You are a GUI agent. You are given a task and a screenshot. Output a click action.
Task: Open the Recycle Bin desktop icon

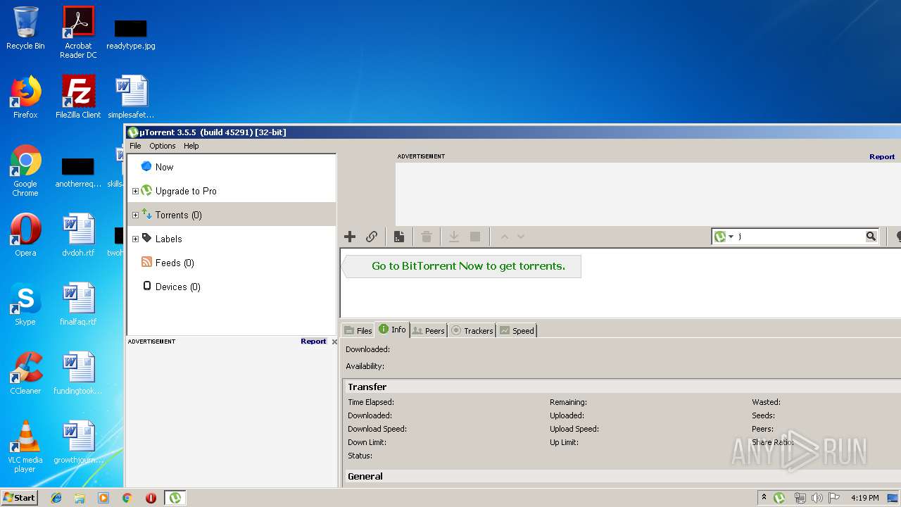click(x=25, y=28)
